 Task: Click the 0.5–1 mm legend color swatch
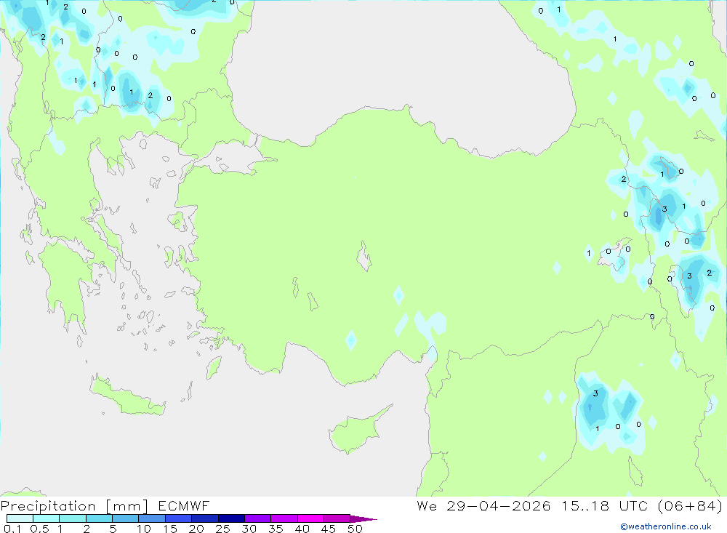(x=46, y=518)
